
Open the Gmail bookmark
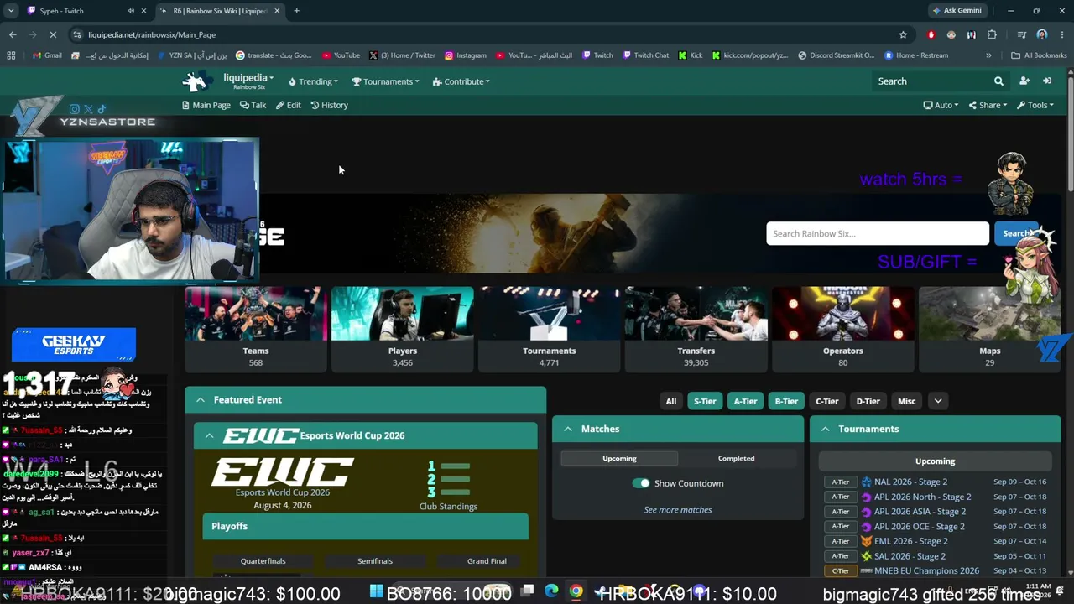tap(47, 55)
